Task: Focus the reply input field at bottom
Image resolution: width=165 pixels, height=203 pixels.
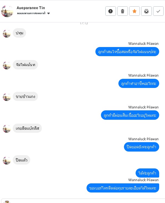Action: pyautogui.click(x=83, y=201)
